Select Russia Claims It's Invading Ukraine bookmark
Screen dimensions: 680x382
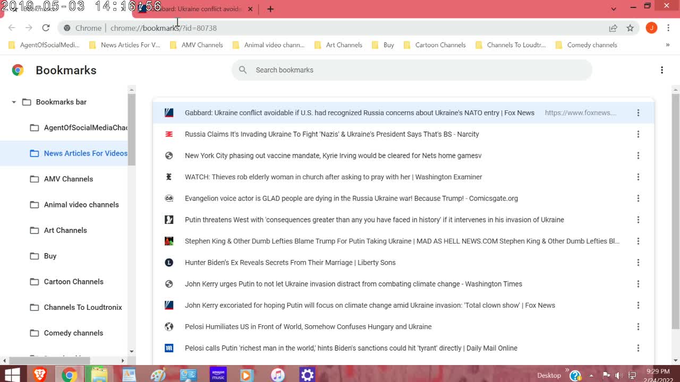click(403, 134)
